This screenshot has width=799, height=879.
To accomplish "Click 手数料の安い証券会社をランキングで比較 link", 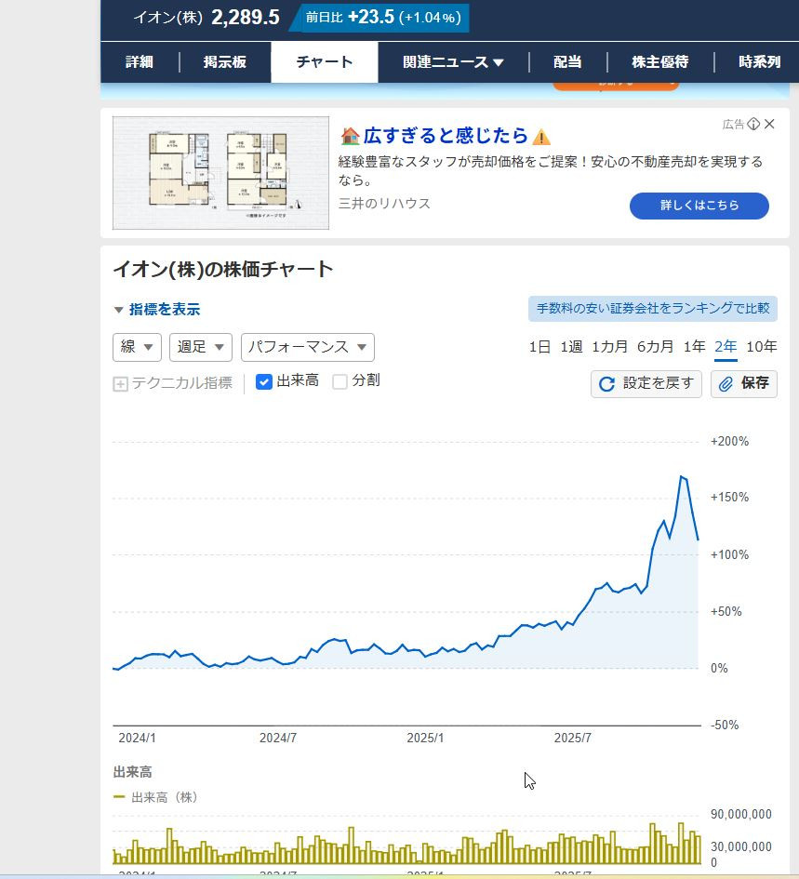I will point(652,309).
